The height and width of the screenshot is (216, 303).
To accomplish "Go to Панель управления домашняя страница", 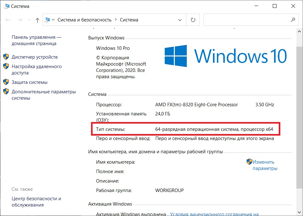I will [x=36, y=40].
